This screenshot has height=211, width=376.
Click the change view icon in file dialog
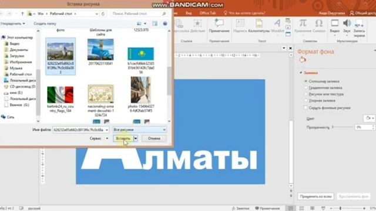point(139,23)
